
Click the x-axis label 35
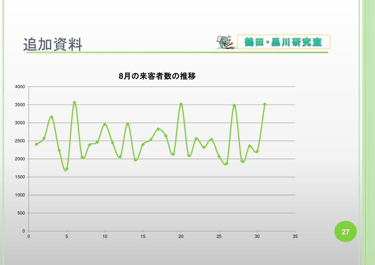pyautogui.click(x=295, y=236)
